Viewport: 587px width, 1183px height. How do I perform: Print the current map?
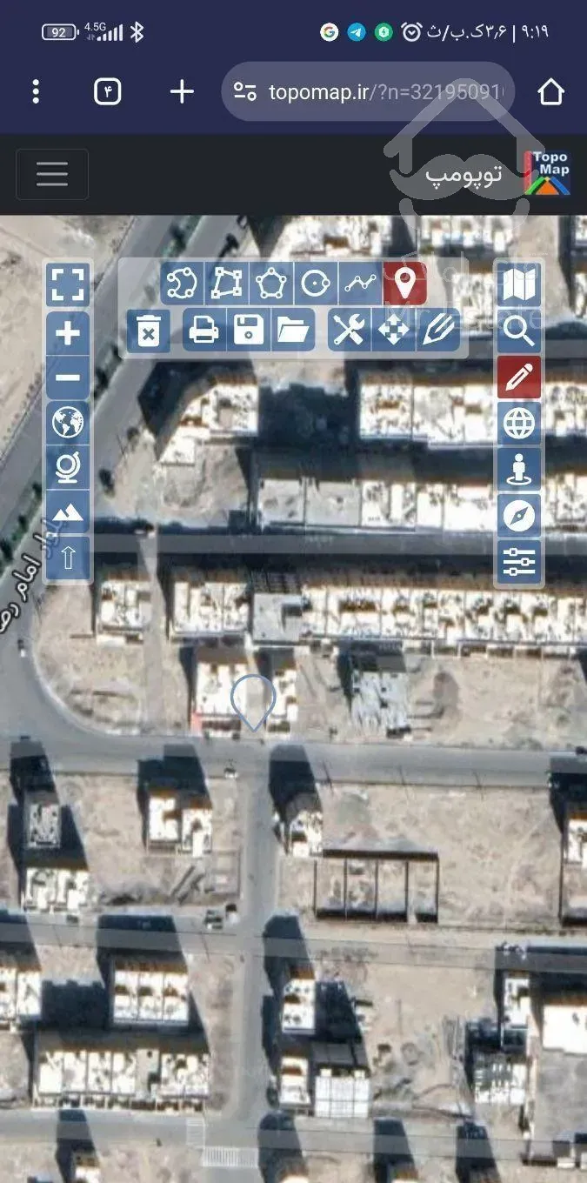click(203, 331)
